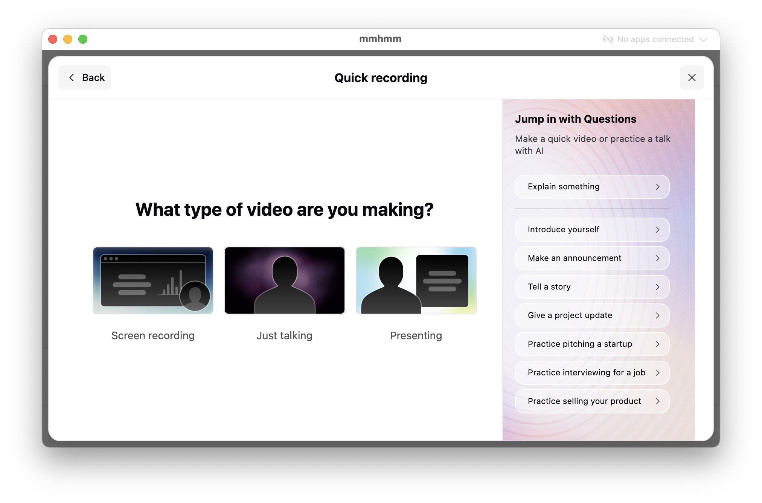Close the Quick recording dialog

click(x=691, y=77)
